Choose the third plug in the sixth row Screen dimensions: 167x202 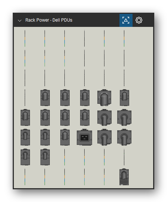(65, 137)
